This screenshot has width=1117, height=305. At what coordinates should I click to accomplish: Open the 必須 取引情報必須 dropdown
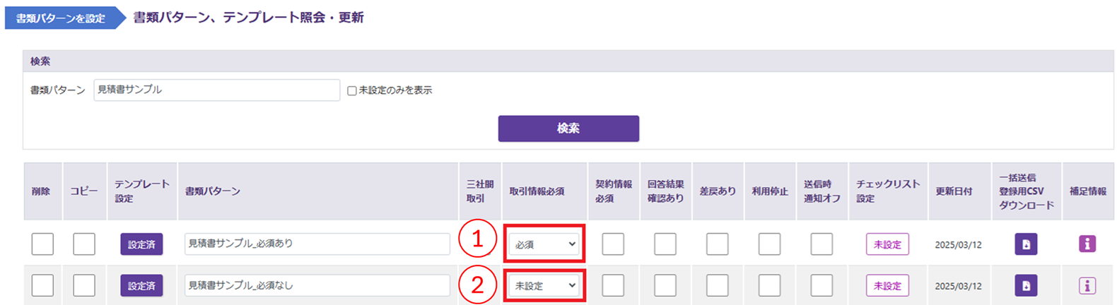tap(544, 244)
